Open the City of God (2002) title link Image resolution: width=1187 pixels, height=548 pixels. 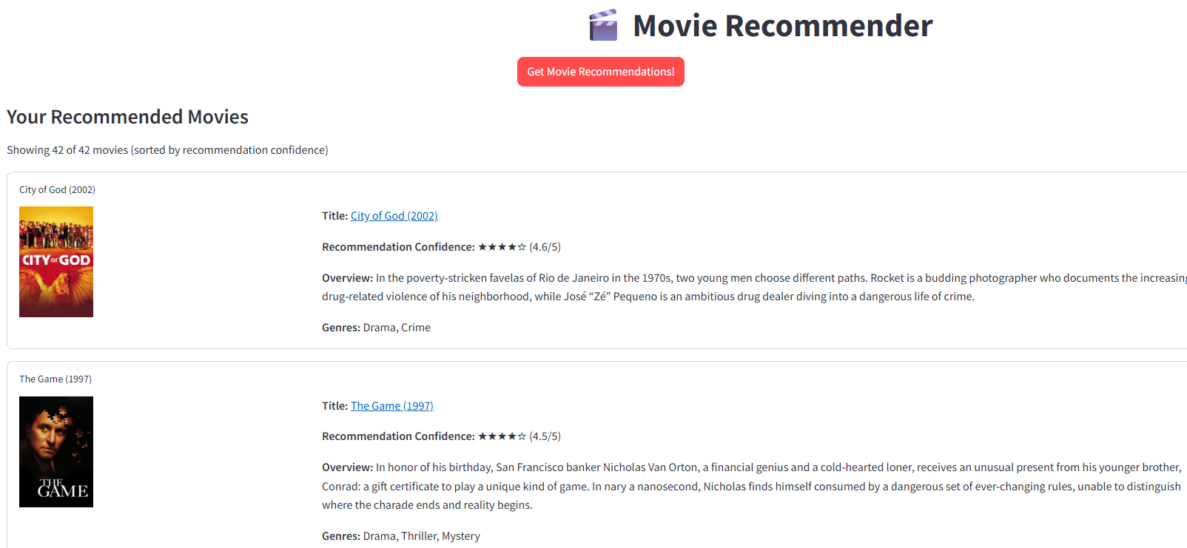pyautogui.click(x=394, y=216)
